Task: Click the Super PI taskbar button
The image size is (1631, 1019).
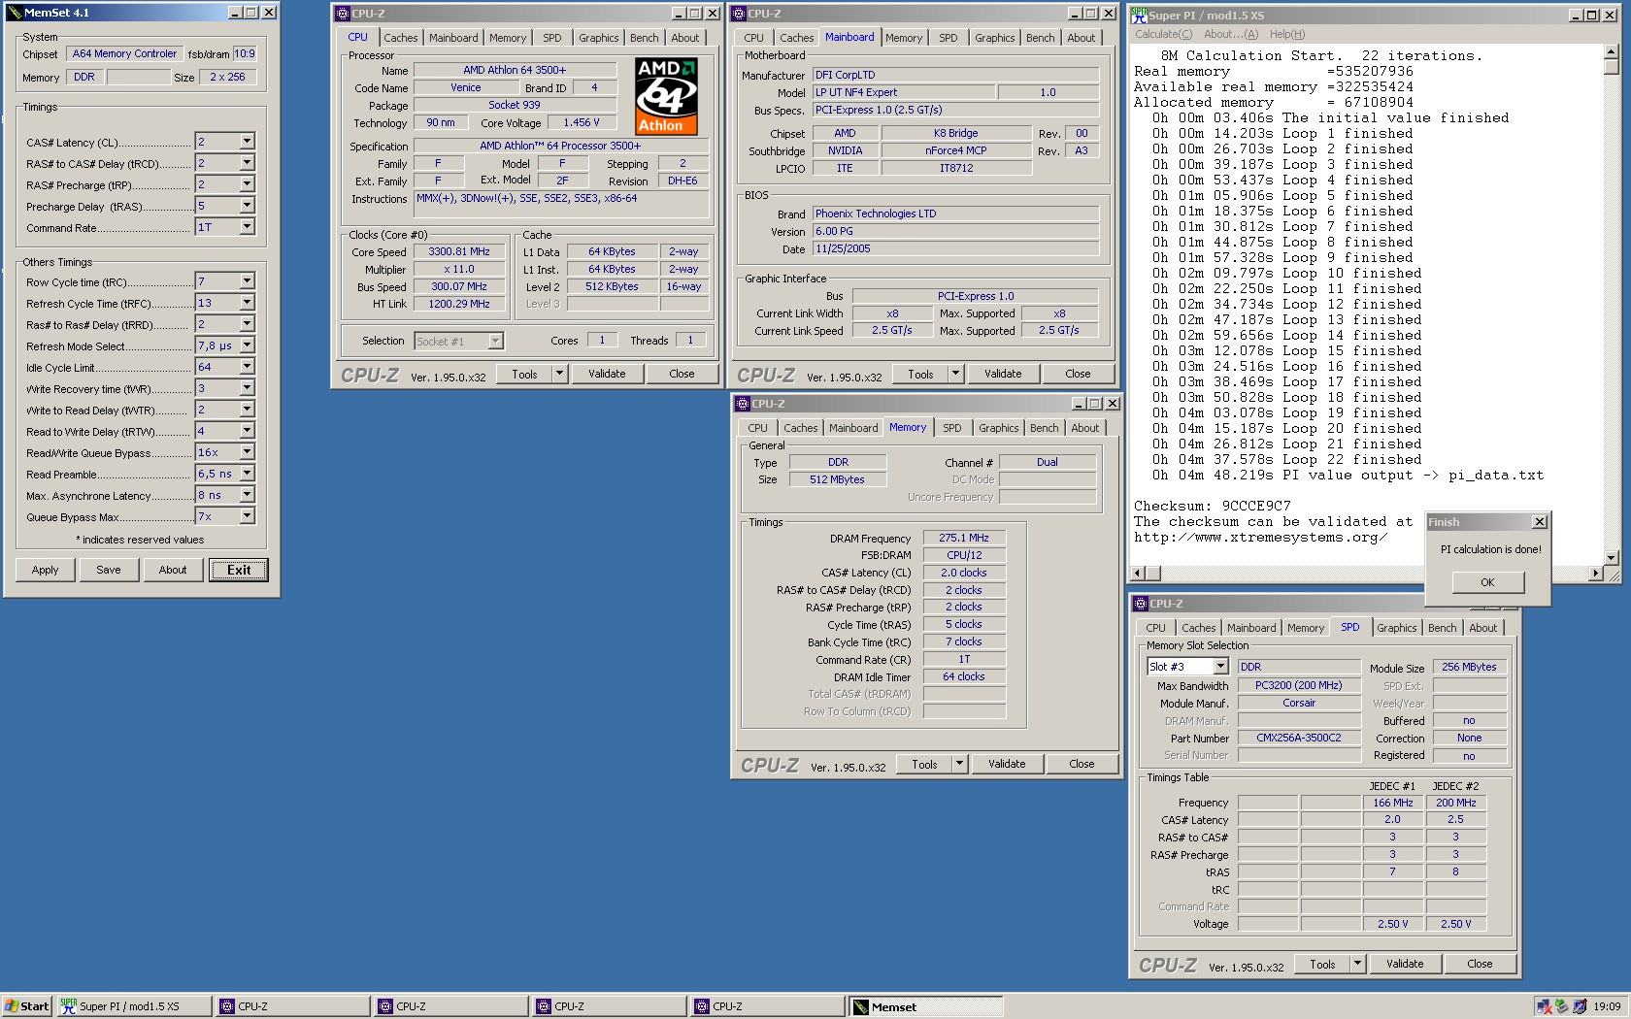Action: tap(133, 1006)
